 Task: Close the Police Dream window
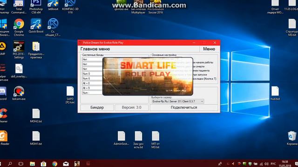pyautogui.click(x=215, y=43)
